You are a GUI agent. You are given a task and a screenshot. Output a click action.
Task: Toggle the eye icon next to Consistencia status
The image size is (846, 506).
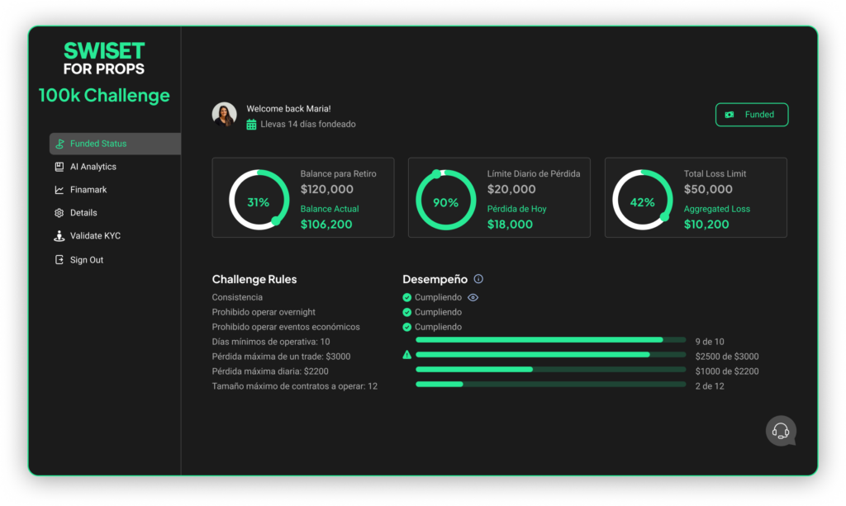pos(473,297)
